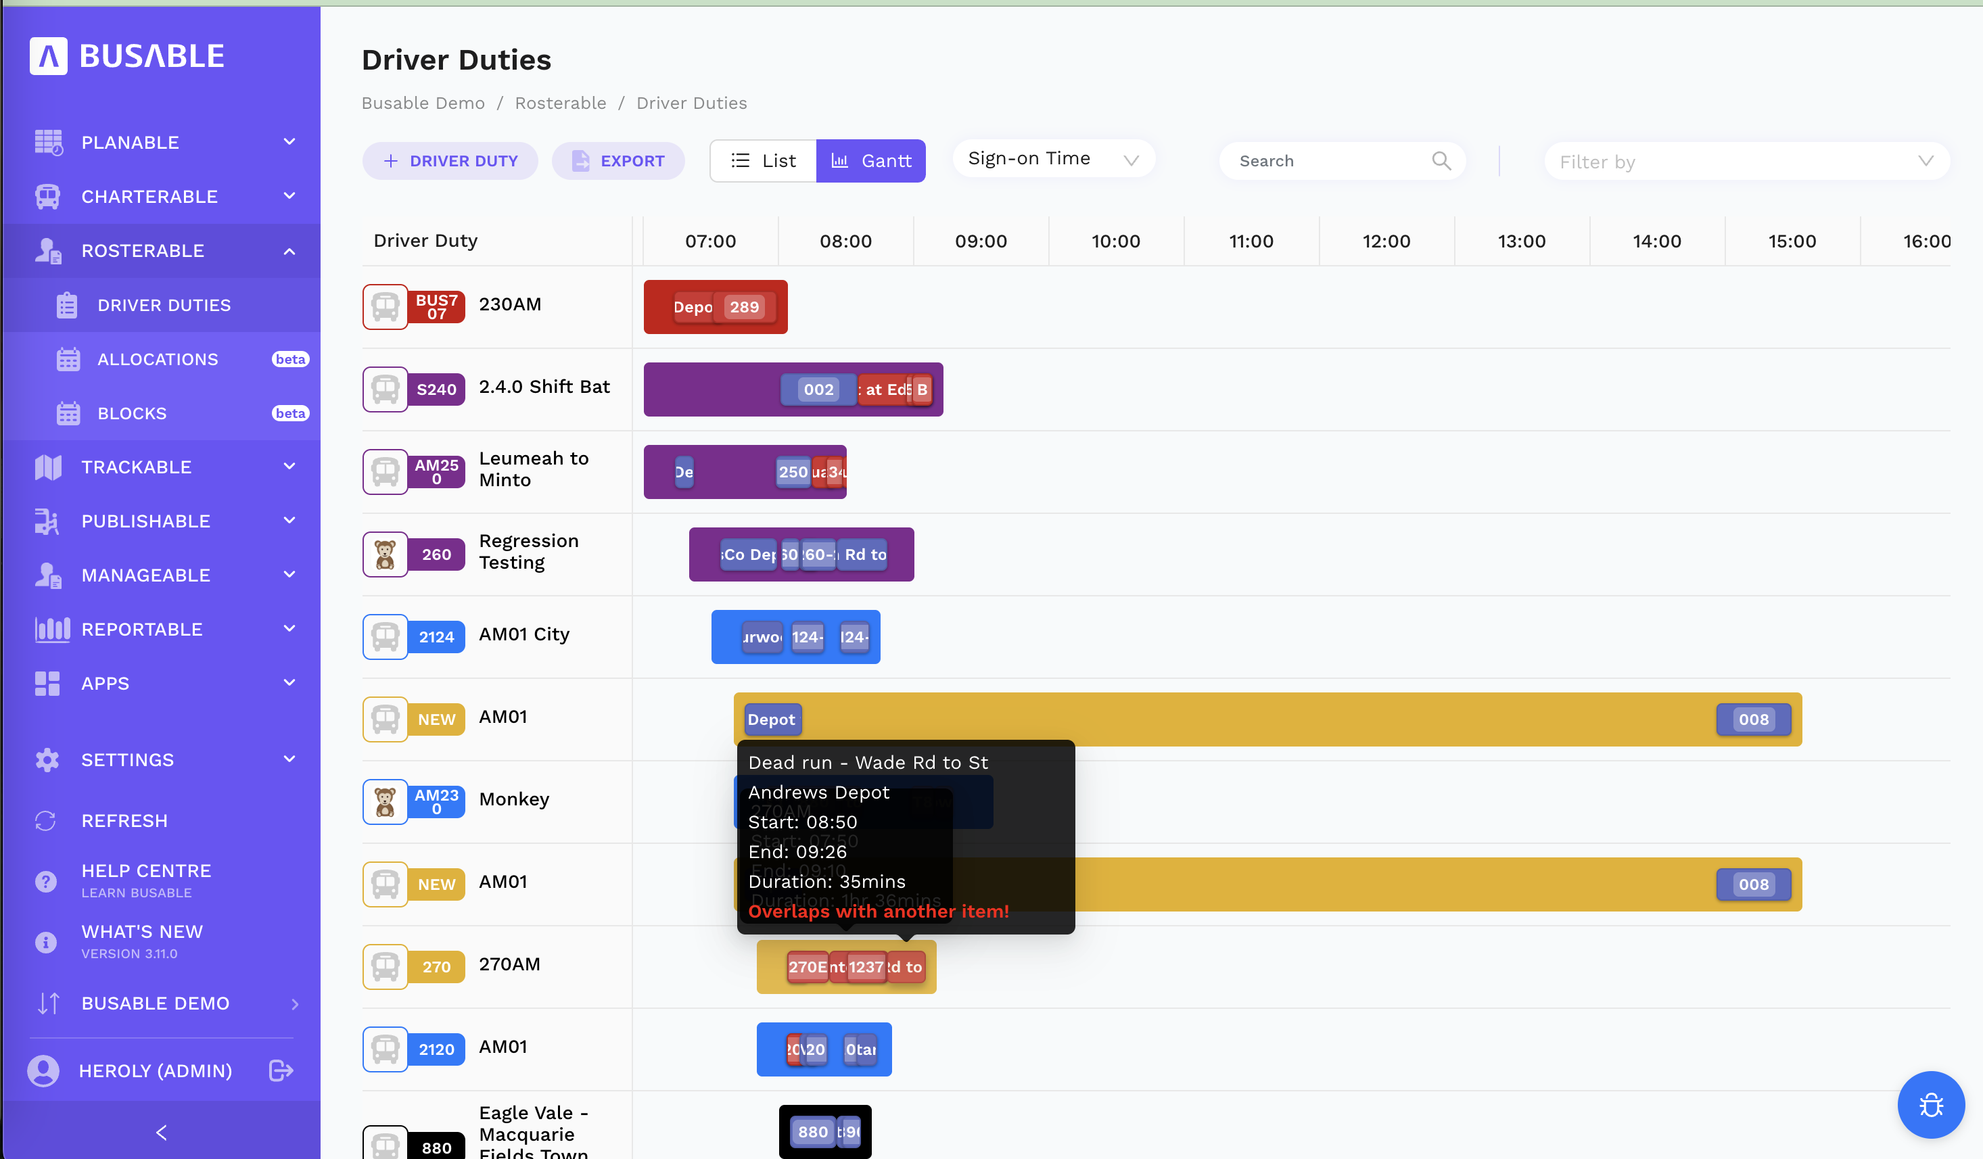Viewport: 1983px width, 1159px height.
Task: Click the 002 segment on Shift Bat bar
Action: (x=818, y=389)
